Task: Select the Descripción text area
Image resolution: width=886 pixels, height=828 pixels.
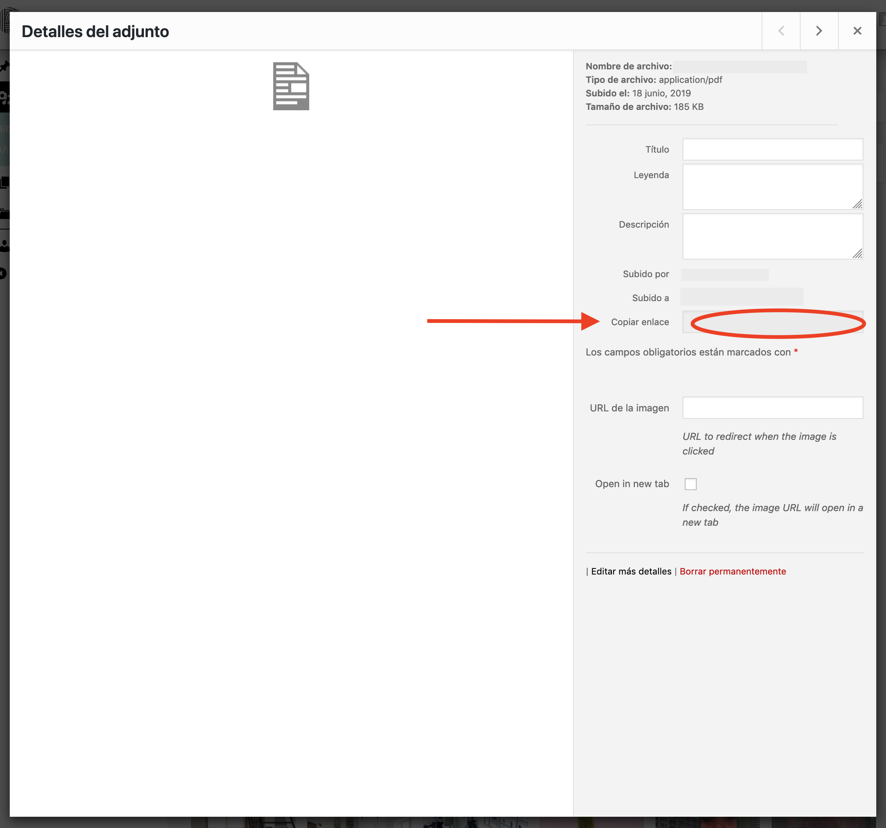Action: (772, 236)
